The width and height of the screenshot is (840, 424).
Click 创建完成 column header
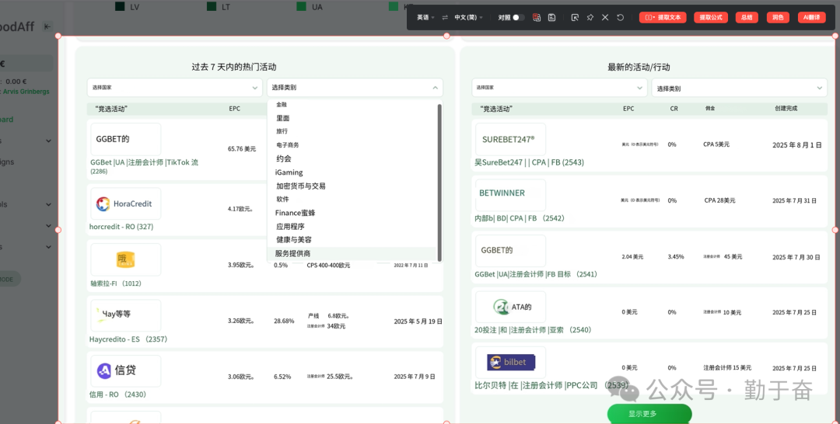click(x=786, y=109)
